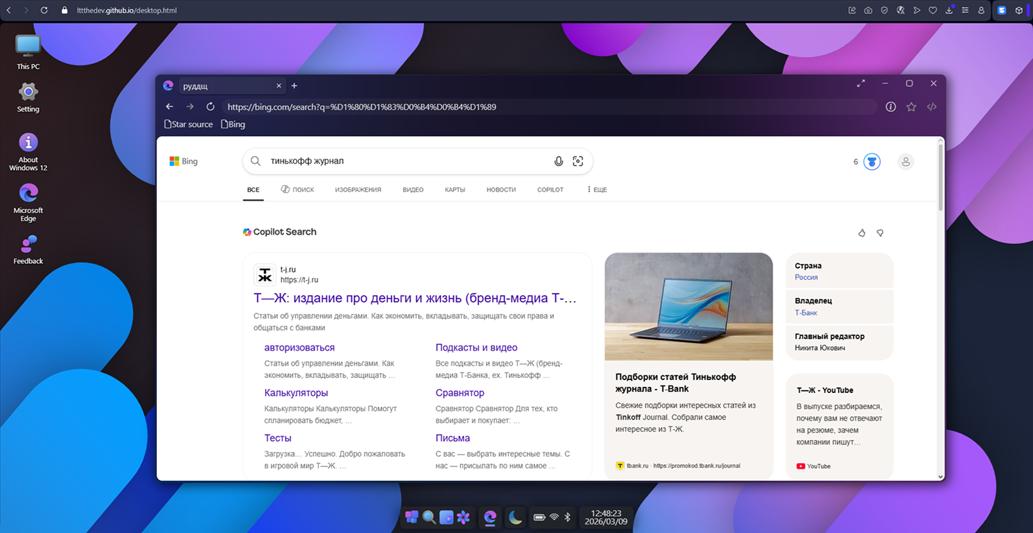Switch to the ПОИСК tab
This screenshot has width=1033, height=533.
pyautogui.click(x=298, y=190)
